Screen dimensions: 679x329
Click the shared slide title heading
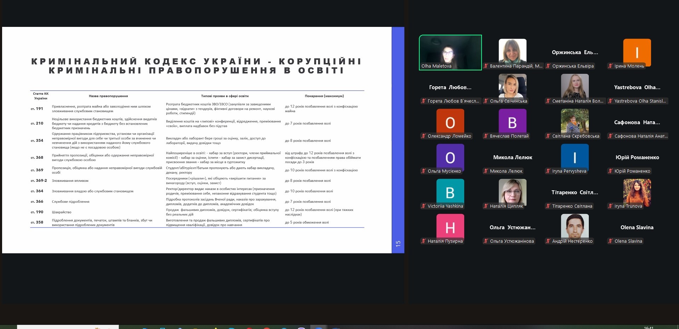point(196,66)
